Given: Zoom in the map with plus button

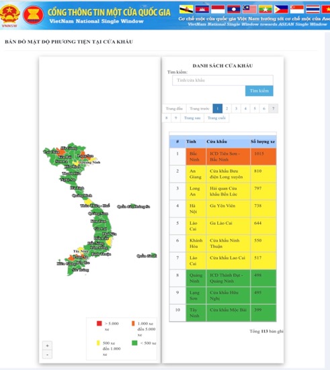Looking at the screenshot, I should tap(47, 346).
